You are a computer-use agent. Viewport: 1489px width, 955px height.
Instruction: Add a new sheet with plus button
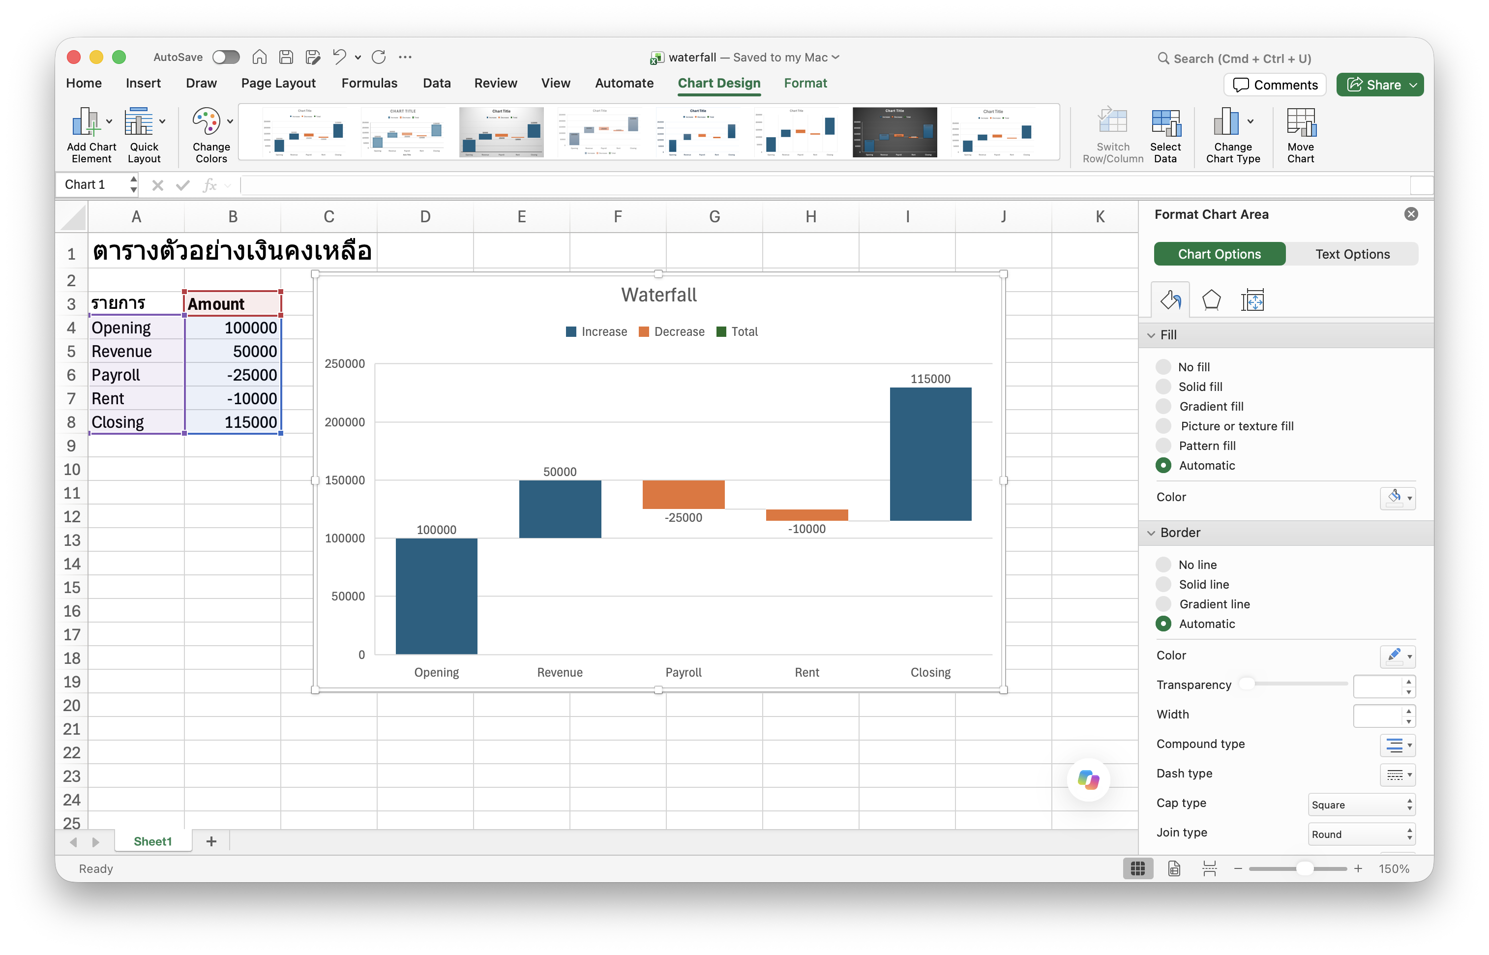point(211,841)
